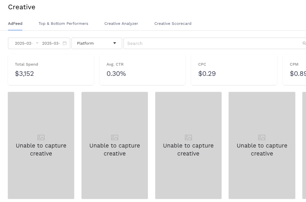Select the Total Spend metric card
The width and height of the screenshot is (306, 202).
pos(51,70)
